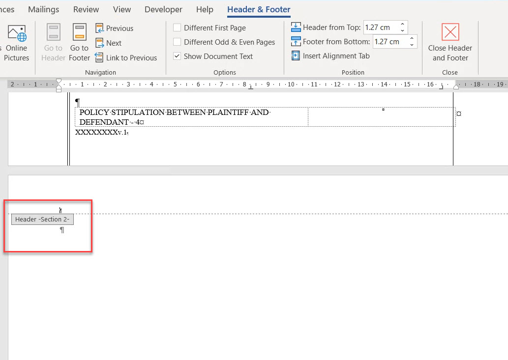The width and height of the screenshot is (508, 360).
Task: Open the Review tab
Action: pos(86,9)
